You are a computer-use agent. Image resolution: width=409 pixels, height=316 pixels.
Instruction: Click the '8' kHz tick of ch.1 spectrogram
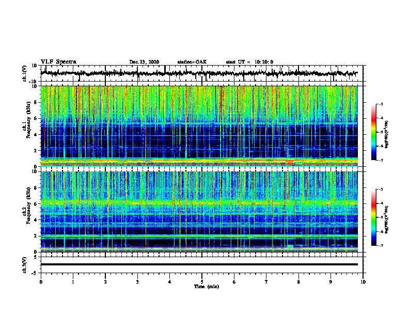pyautogui.click(x=36, y=102)
